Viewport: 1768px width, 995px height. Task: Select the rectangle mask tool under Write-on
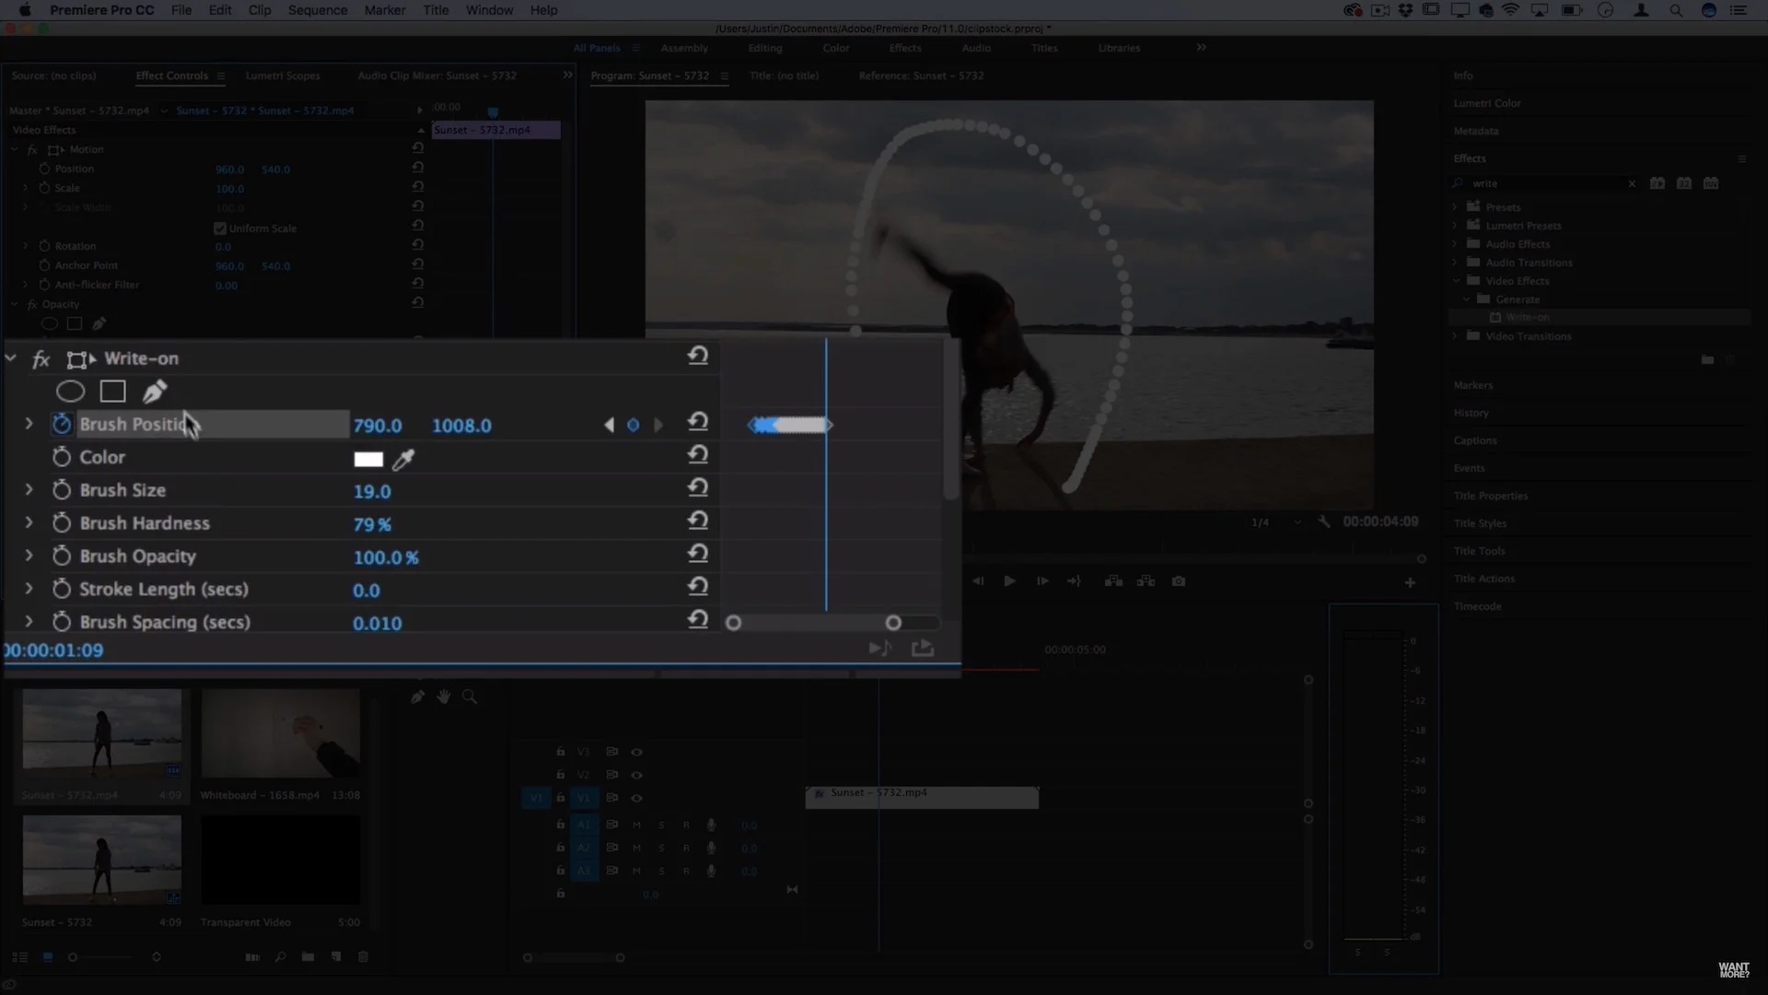tap(112, 392)
